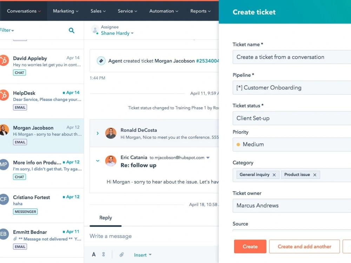Click the assignee avatar placeholder icon
Viewport: 351px width, 263px height.
95,29
